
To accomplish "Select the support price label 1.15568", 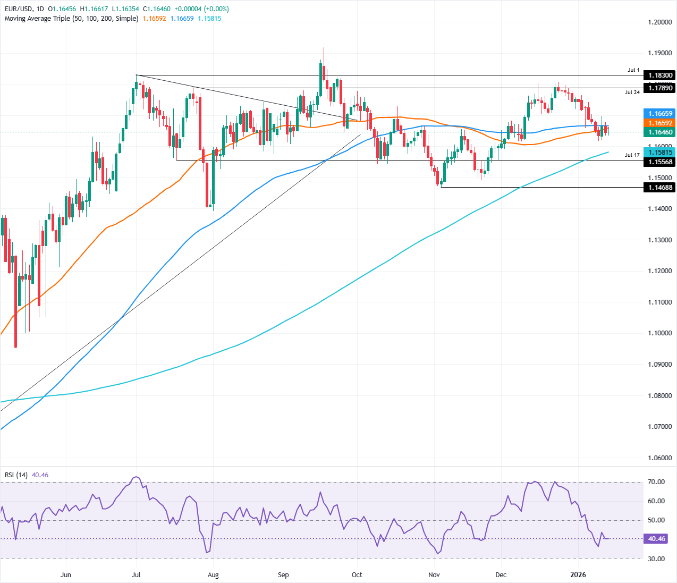I will click(x=659, y=161).
